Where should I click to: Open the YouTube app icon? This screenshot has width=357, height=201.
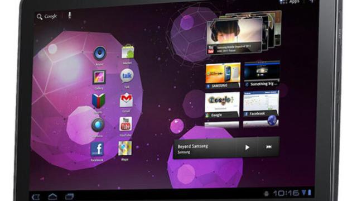tap(126, 124)
